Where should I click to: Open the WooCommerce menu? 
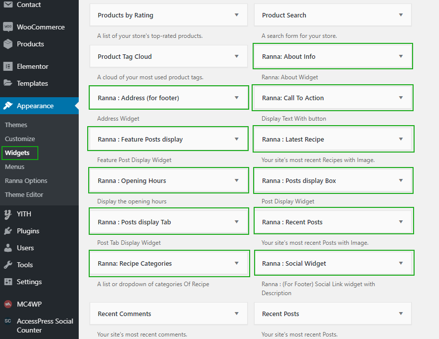point(40,27)
